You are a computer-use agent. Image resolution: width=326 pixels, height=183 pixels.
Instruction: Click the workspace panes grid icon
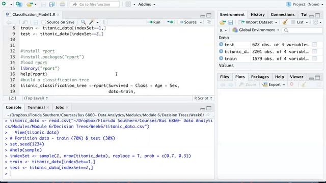(128, 4)
